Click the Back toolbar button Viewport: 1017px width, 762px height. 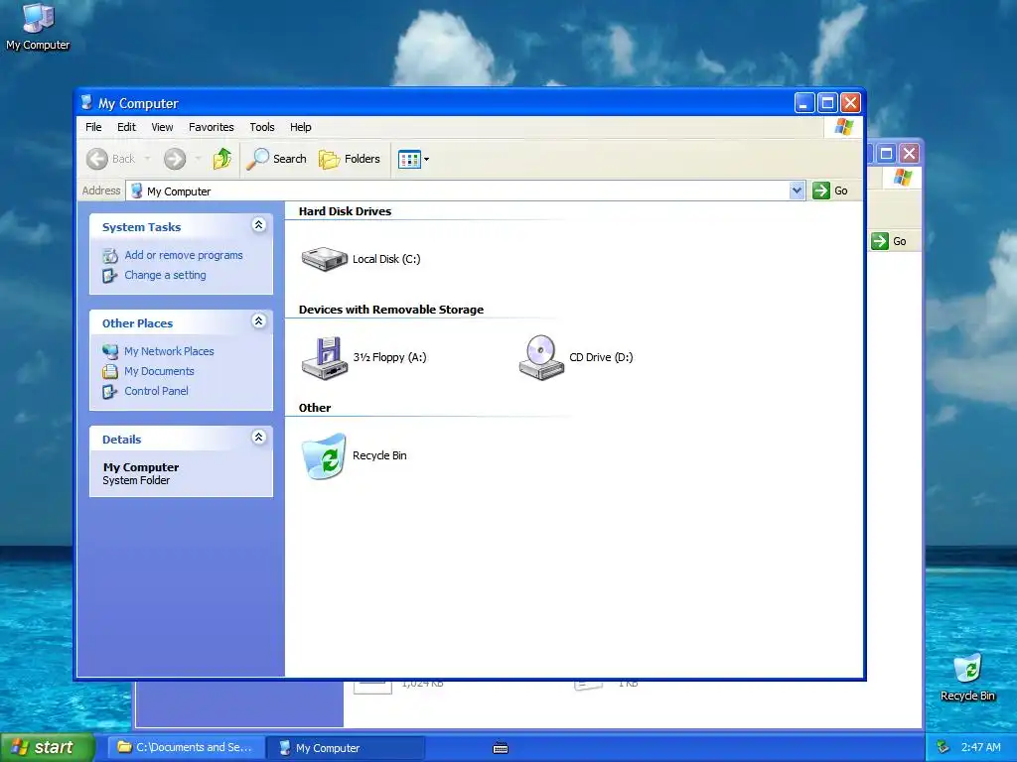(x=111, y=159)
